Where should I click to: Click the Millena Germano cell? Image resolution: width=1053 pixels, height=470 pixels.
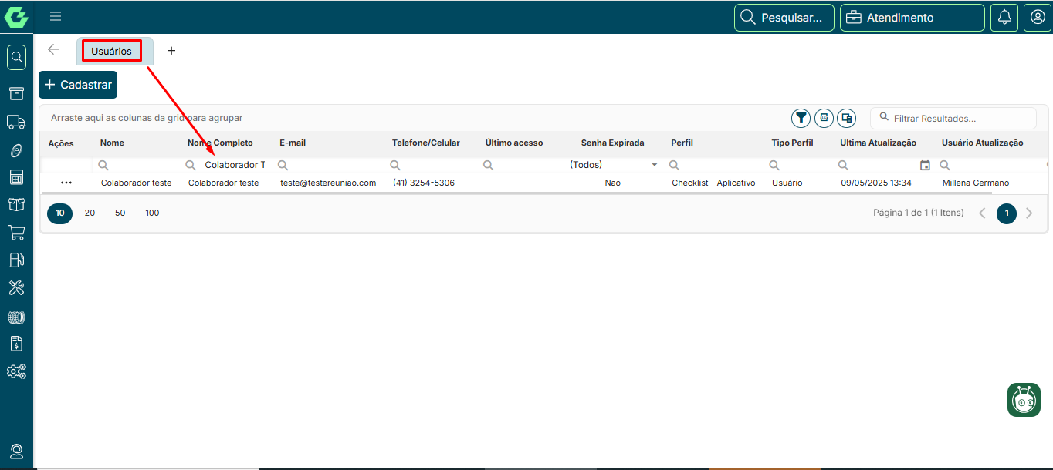point(976,183)
